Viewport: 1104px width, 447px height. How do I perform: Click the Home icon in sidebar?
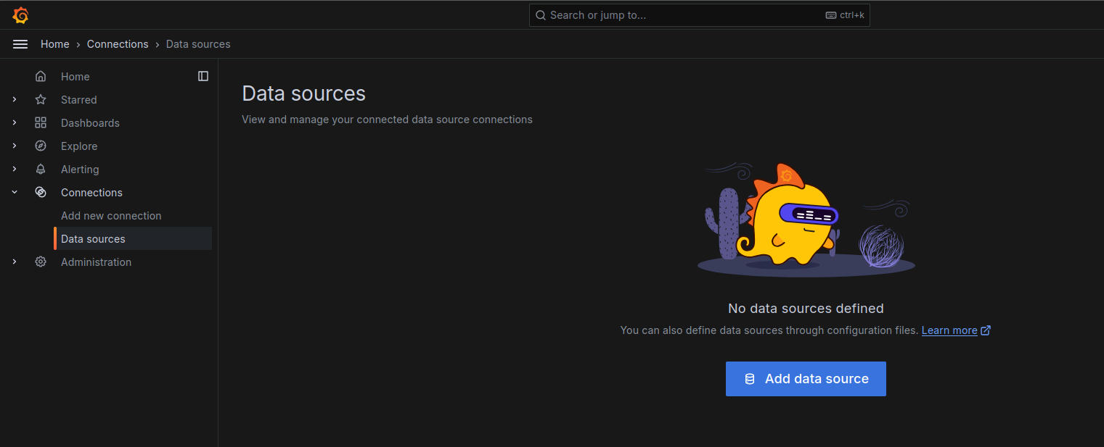pos(41,77)
